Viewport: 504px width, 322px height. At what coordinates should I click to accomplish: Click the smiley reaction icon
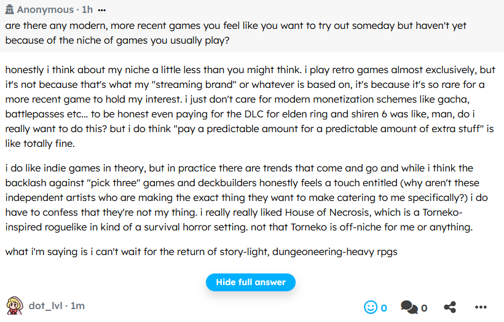(x=371, y=307)
